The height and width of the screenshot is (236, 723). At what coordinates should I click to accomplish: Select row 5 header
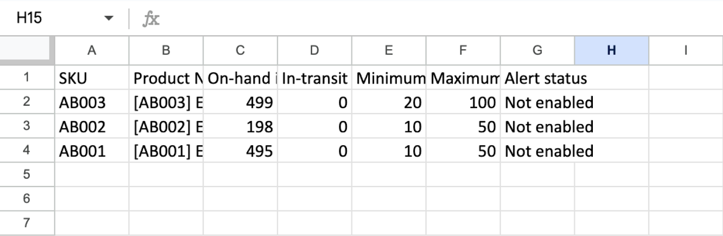coord(27,174)
